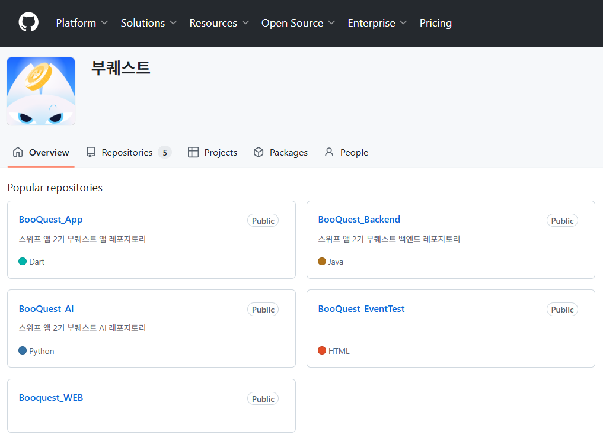Click the Packages cube icon
The width and height of the screenshot is (603, 441).
[259, 152]
